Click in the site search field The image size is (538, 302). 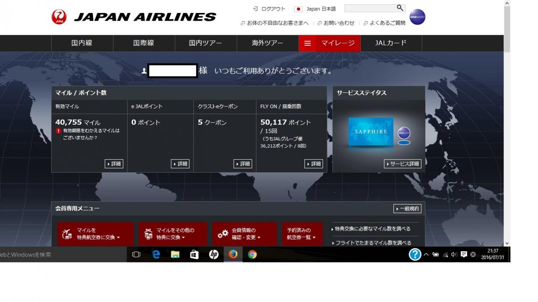tap(370, 8)
